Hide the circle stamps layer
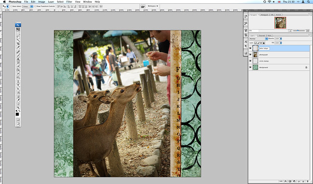The width and height of the screenshot is (313, 184). pyautogui.click(x=250, y=61)
